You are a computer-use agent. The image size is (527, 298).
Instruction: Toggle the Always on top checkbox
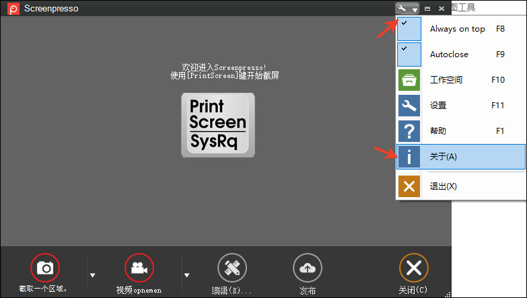click(x=409, y=29)
